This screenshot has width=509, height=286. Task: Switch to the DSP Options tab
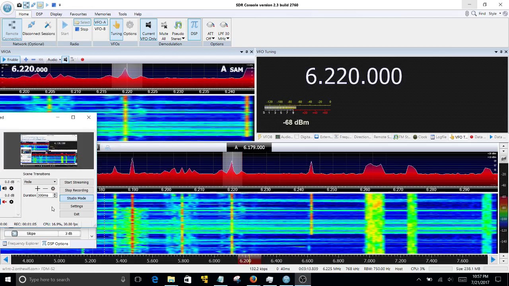tap(55, 243)
